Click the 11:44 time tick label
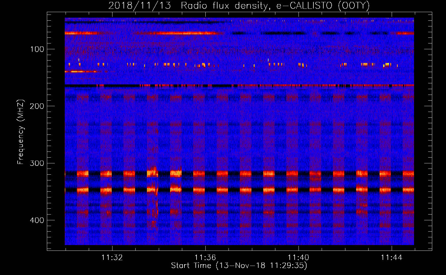446x275 pixels. [392, 257]
